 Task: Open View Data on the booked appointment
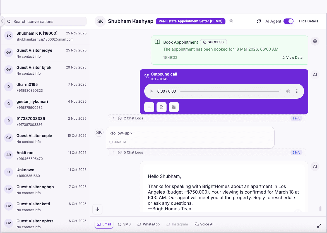point(292,57)
